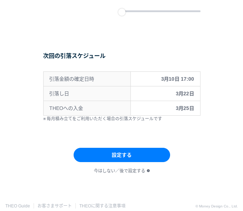
Task: Click the 次回の引落スケジュール heading
Action: coord(74,56)
